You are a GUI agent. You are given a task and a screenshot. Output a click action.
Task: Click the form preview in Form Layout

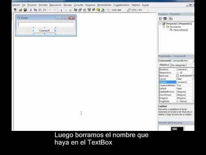coord(175,129)
